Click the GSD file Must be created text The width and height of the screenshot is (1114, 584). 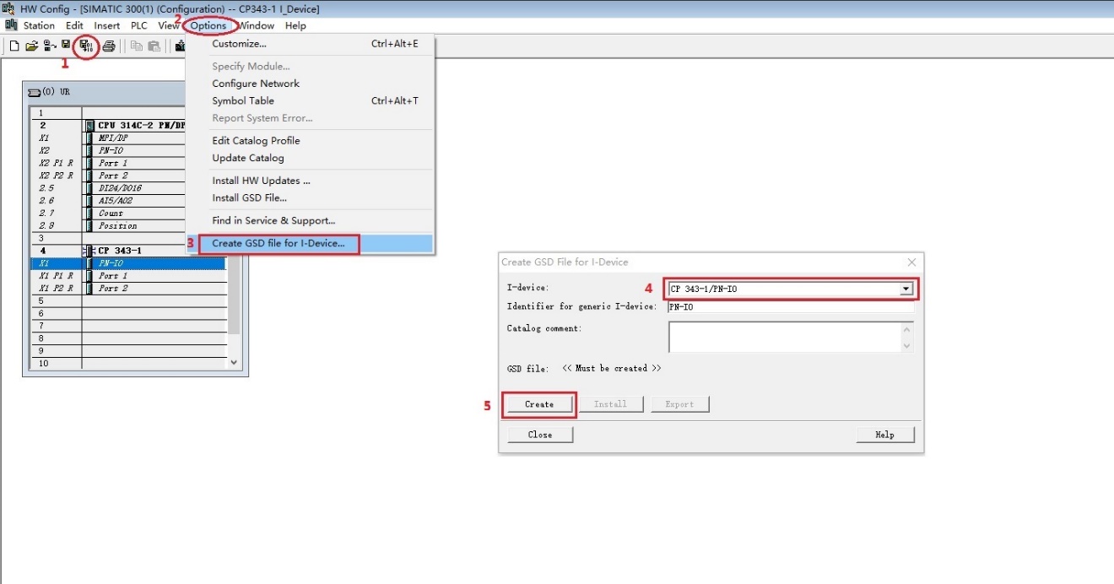[612, 369]
